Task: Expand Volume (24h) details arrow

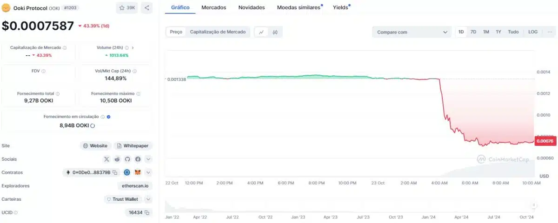Action: [133, 47]
